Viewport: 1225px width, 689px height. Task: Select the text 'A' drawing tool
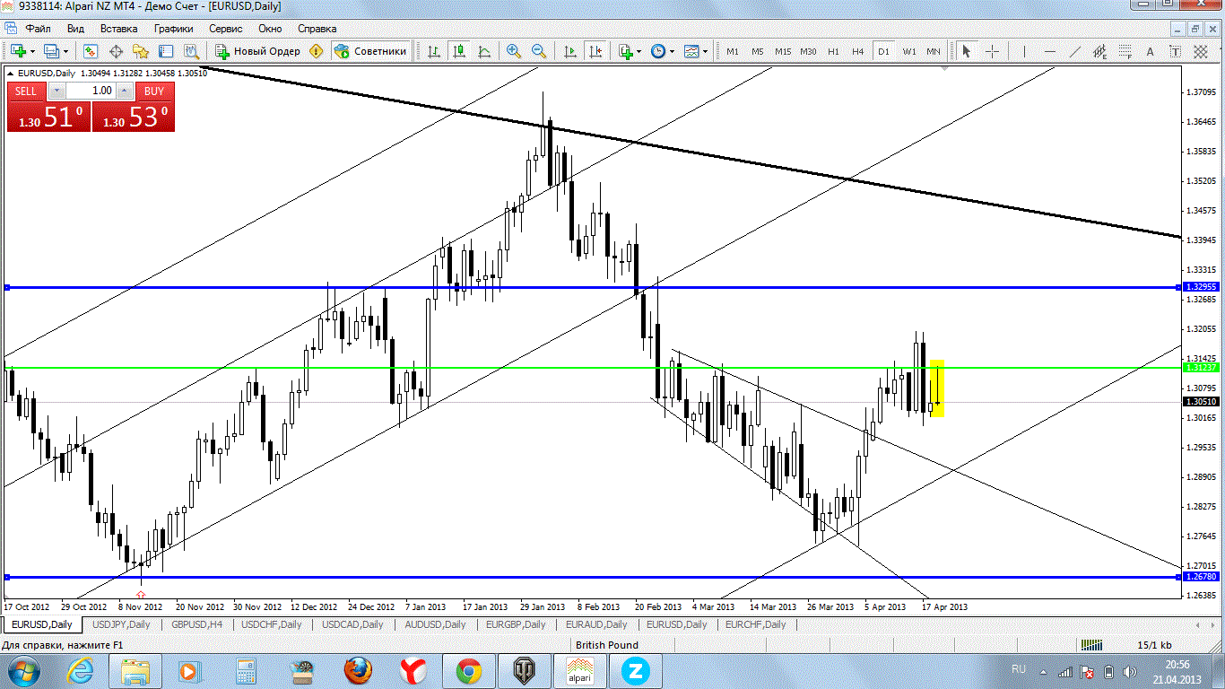pyautogui.click(x=1151, y=51)
